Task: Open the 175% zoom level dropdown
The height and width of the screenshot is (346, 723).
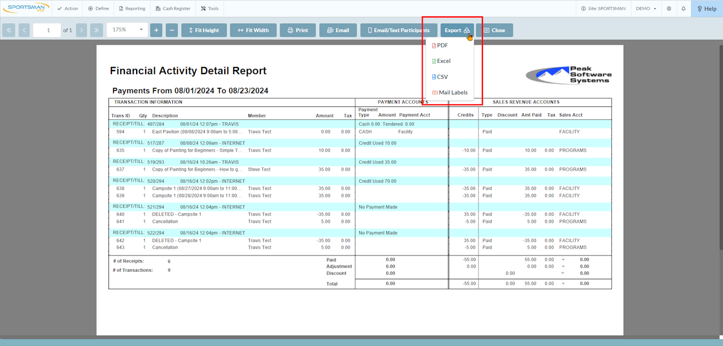Action: point(127,30)
